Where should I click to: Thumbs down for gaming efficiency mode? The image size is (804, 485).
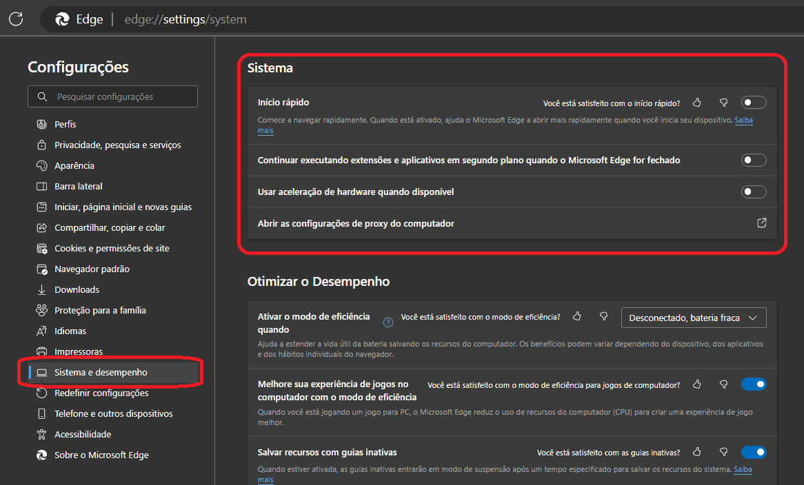pyautogui.click(x=723, y=384)
